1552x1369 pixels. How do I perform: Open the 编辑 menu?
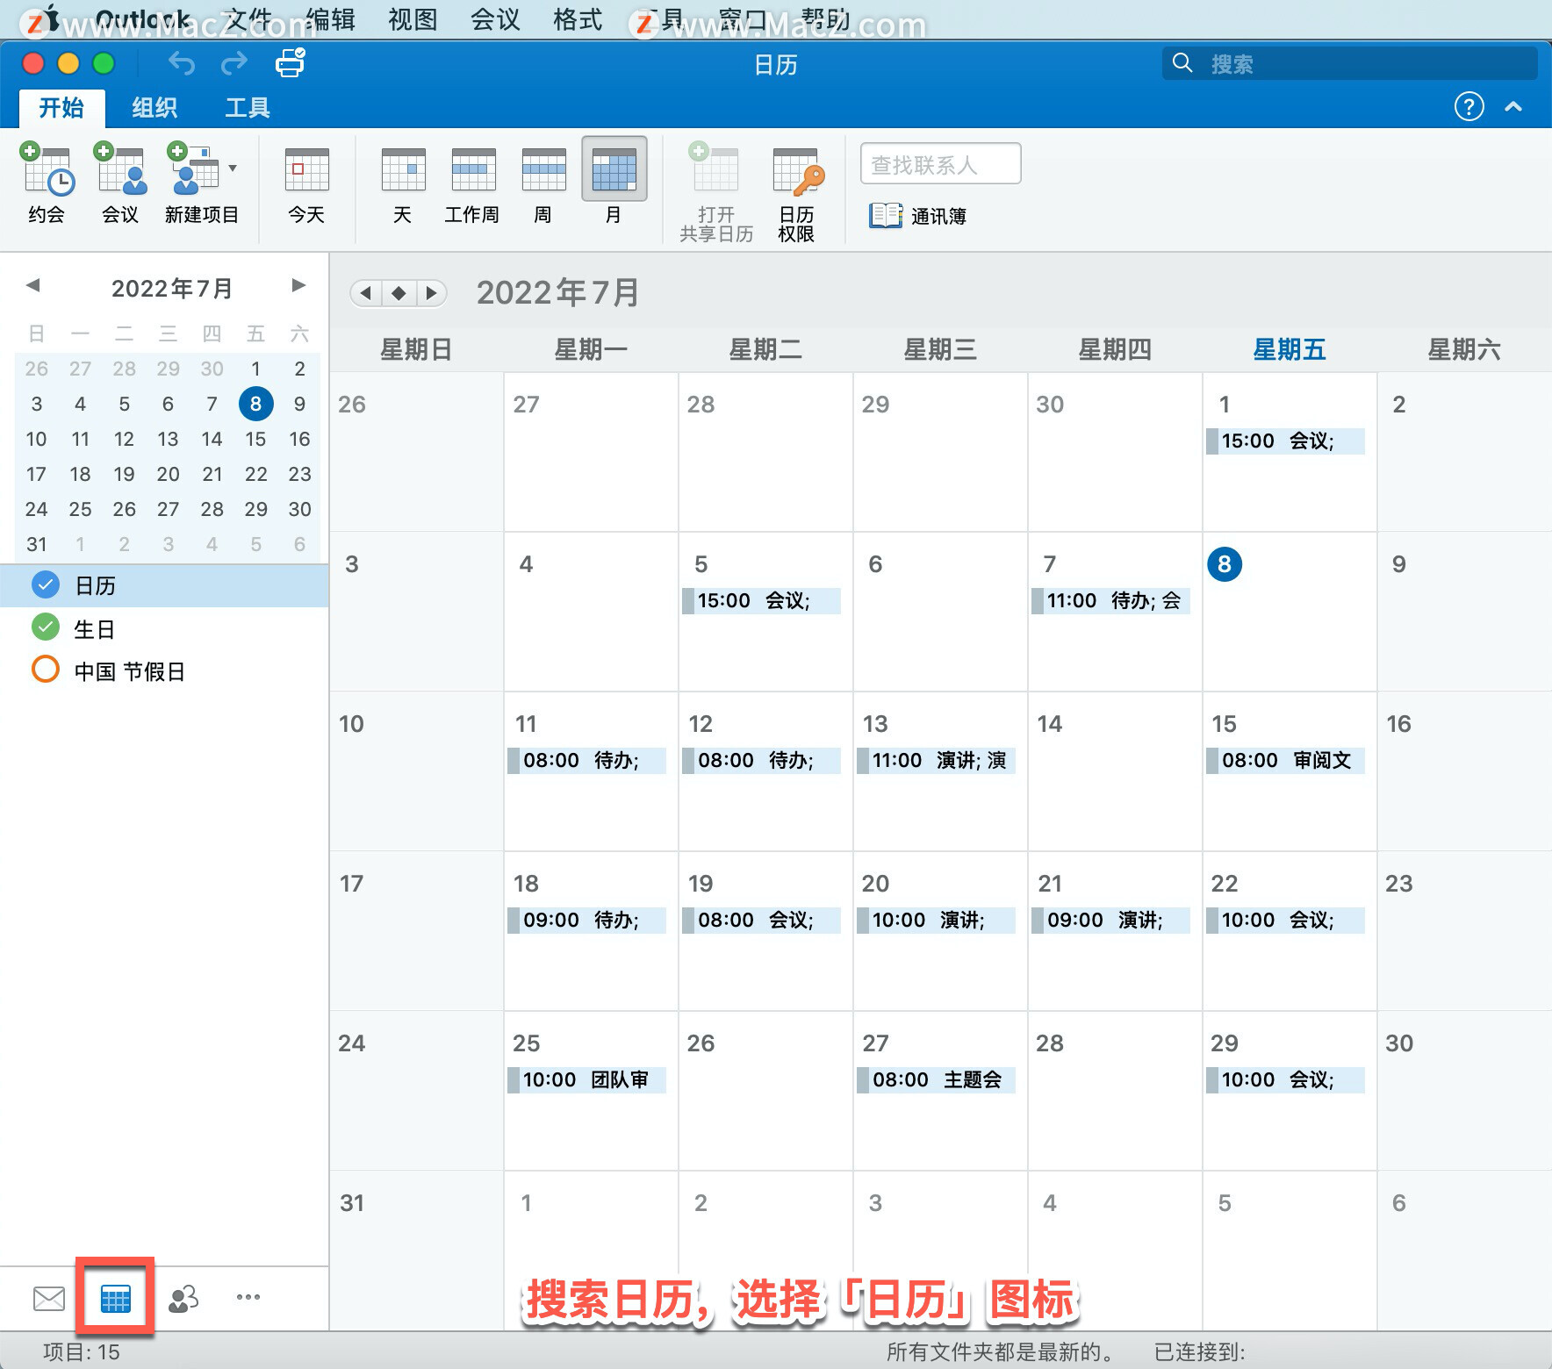pyautogui.click(x=330, y=19)
